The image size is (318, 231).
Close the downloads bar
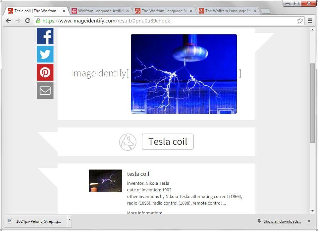click(x=309, y=221)
